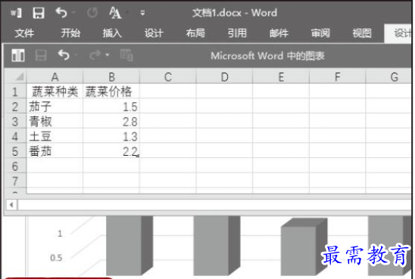Select column B header
415x279 pixels.
click(x=111, y=77)
